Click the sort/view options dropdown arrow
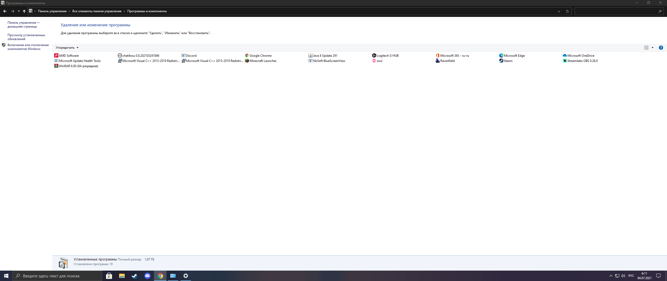 click(x=652, y=48)
